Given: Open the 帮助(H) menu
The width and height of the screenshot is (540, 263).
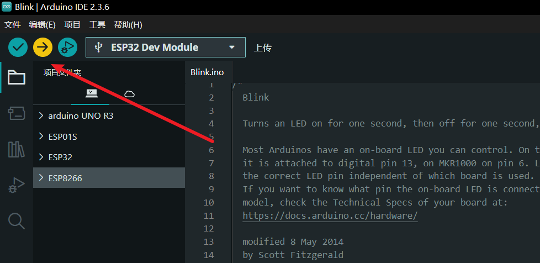Looking at the screenshot, I should point(128,25).
